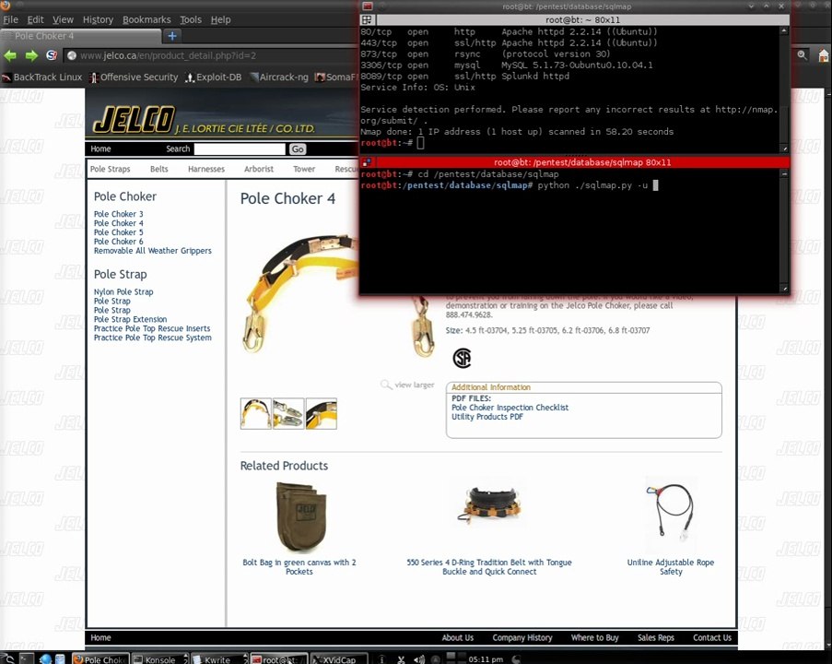Click upper terminal pane scrollbar up arrow
This screenshot has height=664, width=832.
click(784, 30)
